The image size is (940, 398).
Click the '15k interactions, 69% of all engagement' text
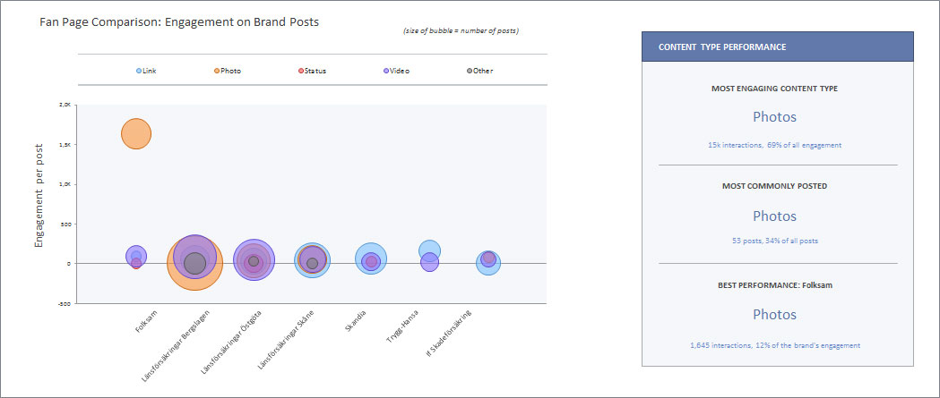coord(774,145)
